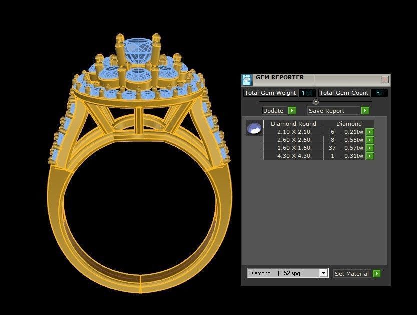Click the green arrow for 1.60 X 1.60 row
Viewport: 417px width, 315px height.
point(369,147)
